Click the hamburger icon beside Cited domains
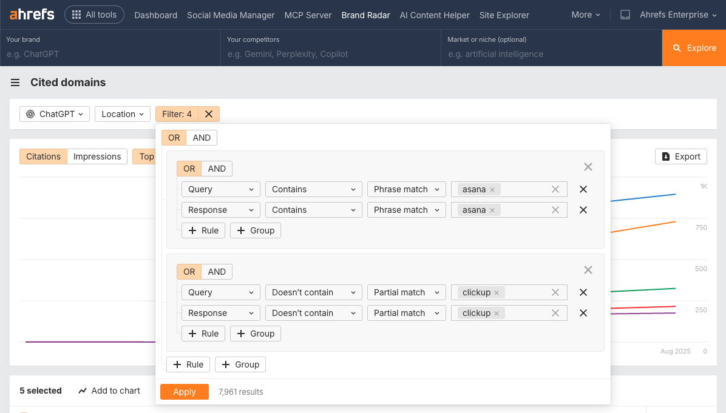This screenshot has width=726, height=413. pyautogui.click(x=15, y=82)
